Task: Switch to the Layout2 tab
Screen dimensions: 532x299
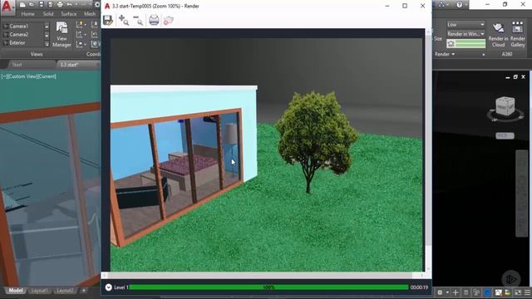Action: click(x=65, y=291)
